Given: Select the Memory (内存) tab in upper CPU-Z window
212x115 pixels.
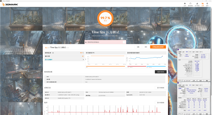Looking at the screenshot, I should (187, 52).
